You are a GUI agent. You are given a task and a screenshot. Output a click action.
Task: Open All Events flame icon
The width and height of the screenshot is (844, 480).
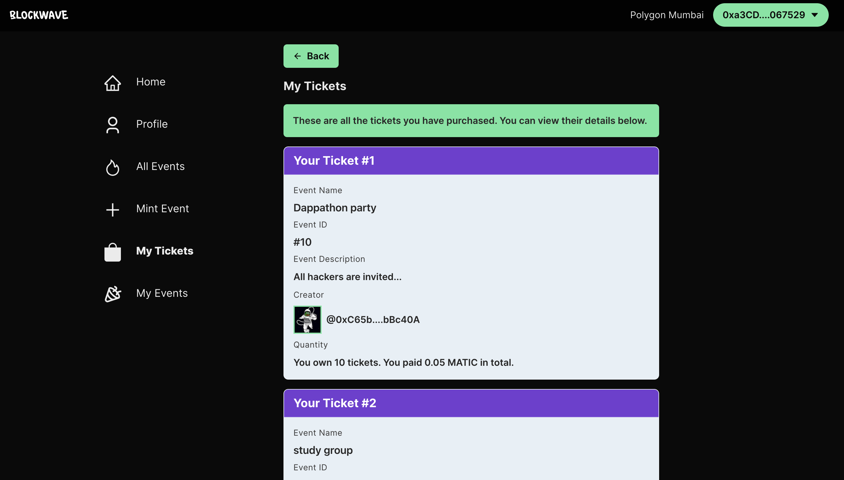pyautogui.click(x=112, y=167)
